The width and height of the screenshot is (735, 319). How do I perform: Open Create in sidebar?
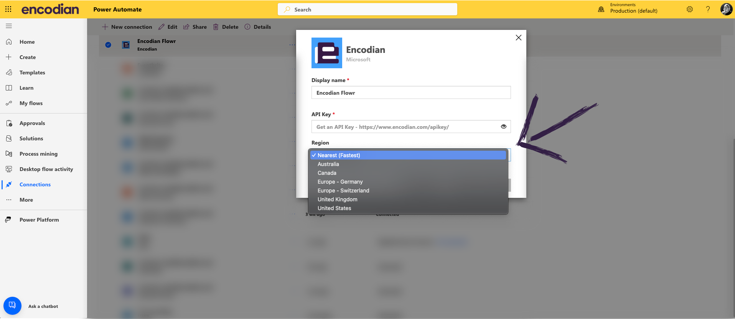[x=28, y=57]
